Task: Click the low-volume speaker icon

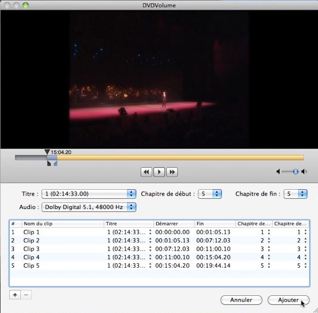Action: tap(278, 172)
